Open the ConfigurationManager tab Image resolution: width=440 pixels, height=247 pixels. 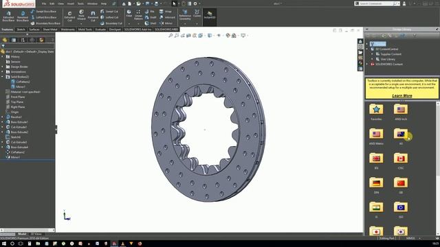point(23,40)
